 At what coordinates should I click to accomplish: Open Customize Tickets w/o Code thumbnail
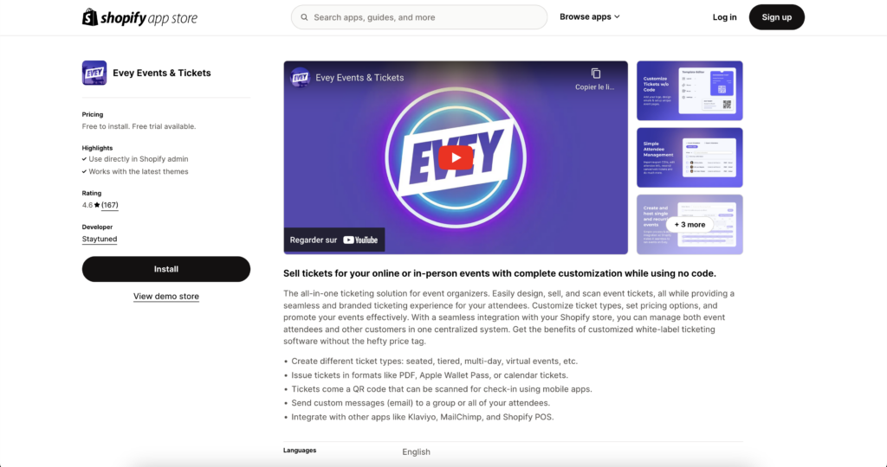(690, 90)
